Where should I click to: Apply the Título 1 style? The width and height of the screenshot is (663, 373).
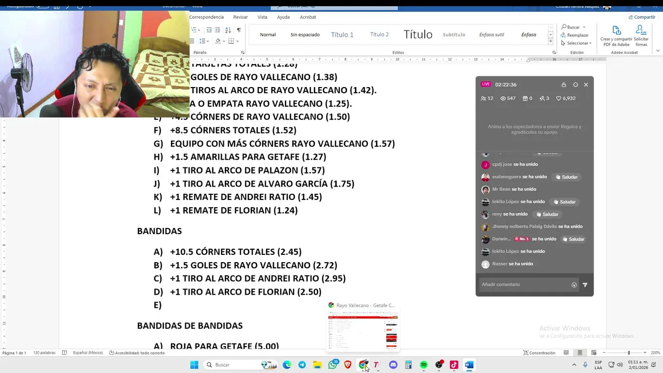(x=342, y=35)
